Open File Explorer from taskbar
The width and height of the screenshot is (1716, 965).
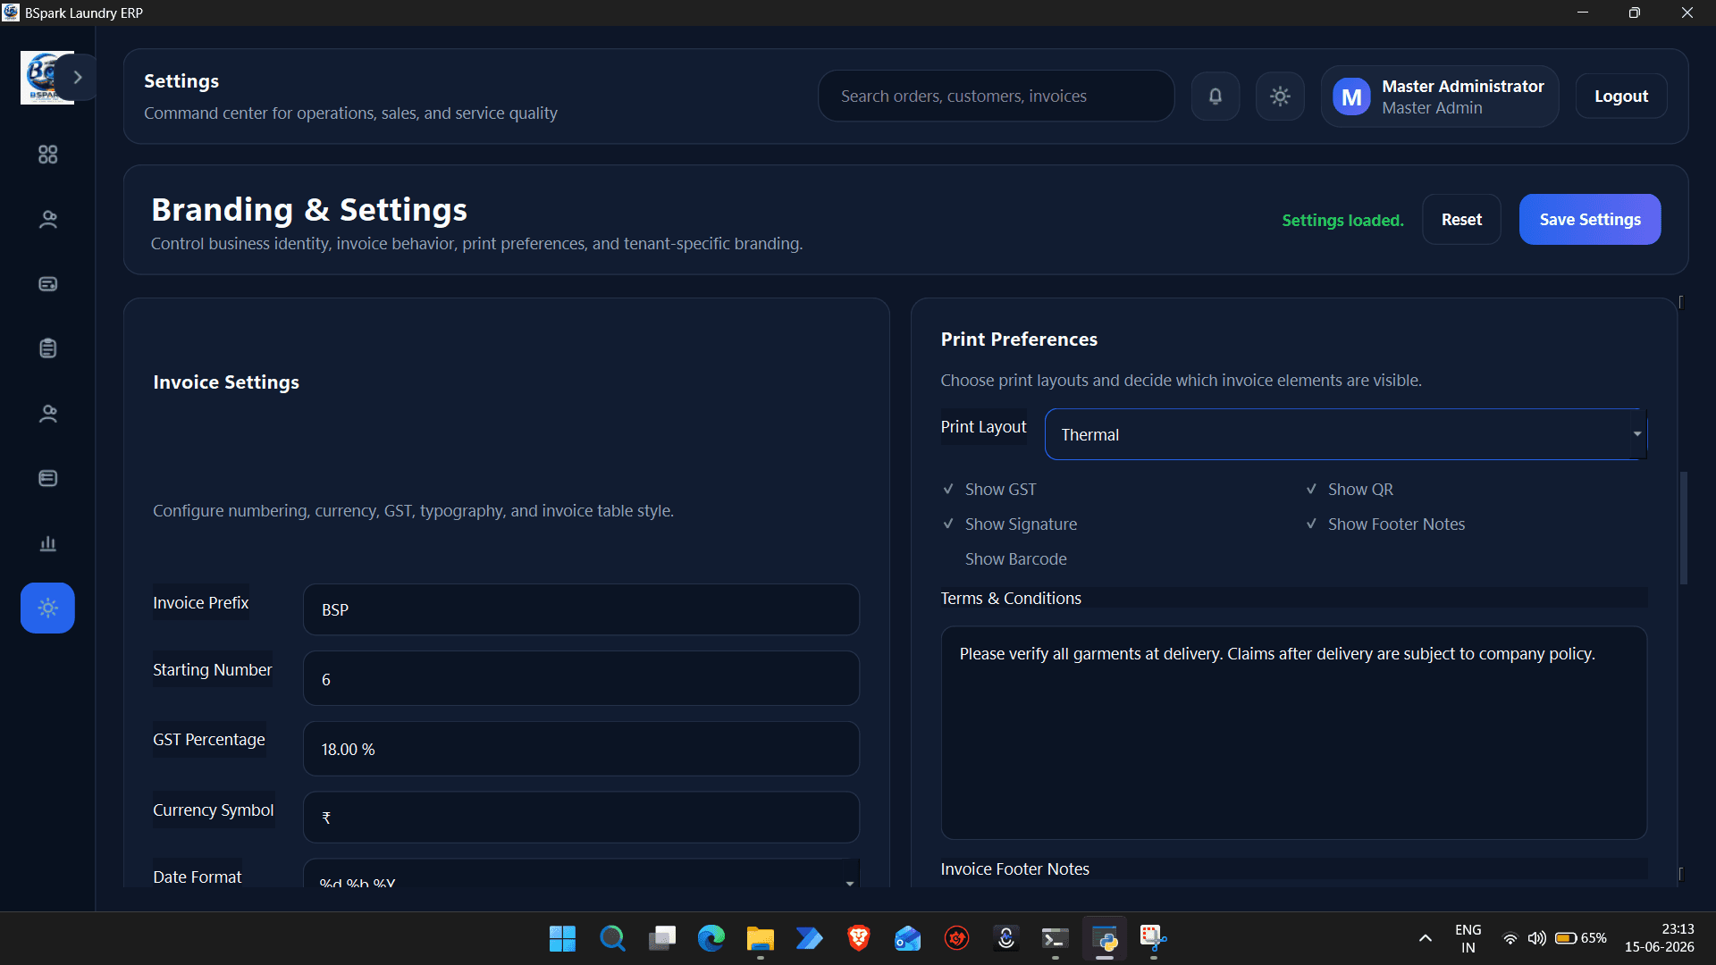pyautogui.click(x=761, y=938)
